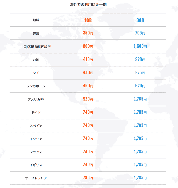
Task: Click the 海外での利用料金一例 heading
Action: 88,5
